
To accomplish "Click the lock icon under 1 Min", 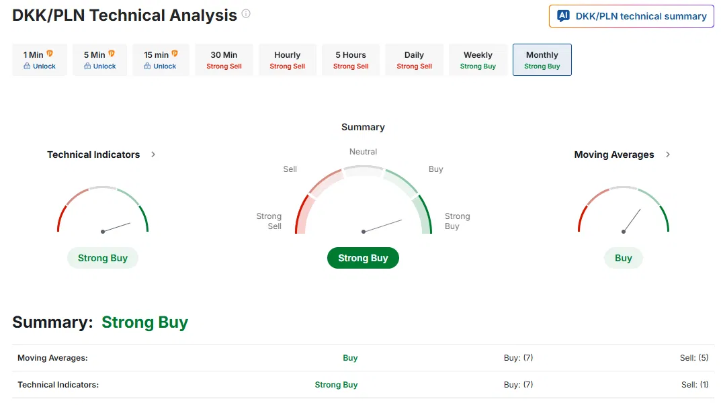I will (x=27, y=66).
